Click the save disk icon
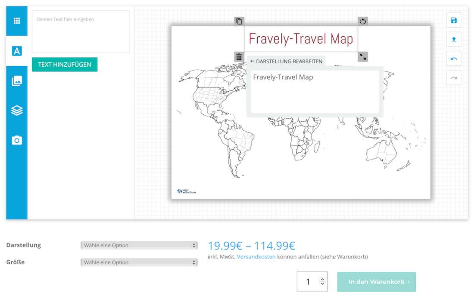The image size is (474, 296). tap(454, 21)
